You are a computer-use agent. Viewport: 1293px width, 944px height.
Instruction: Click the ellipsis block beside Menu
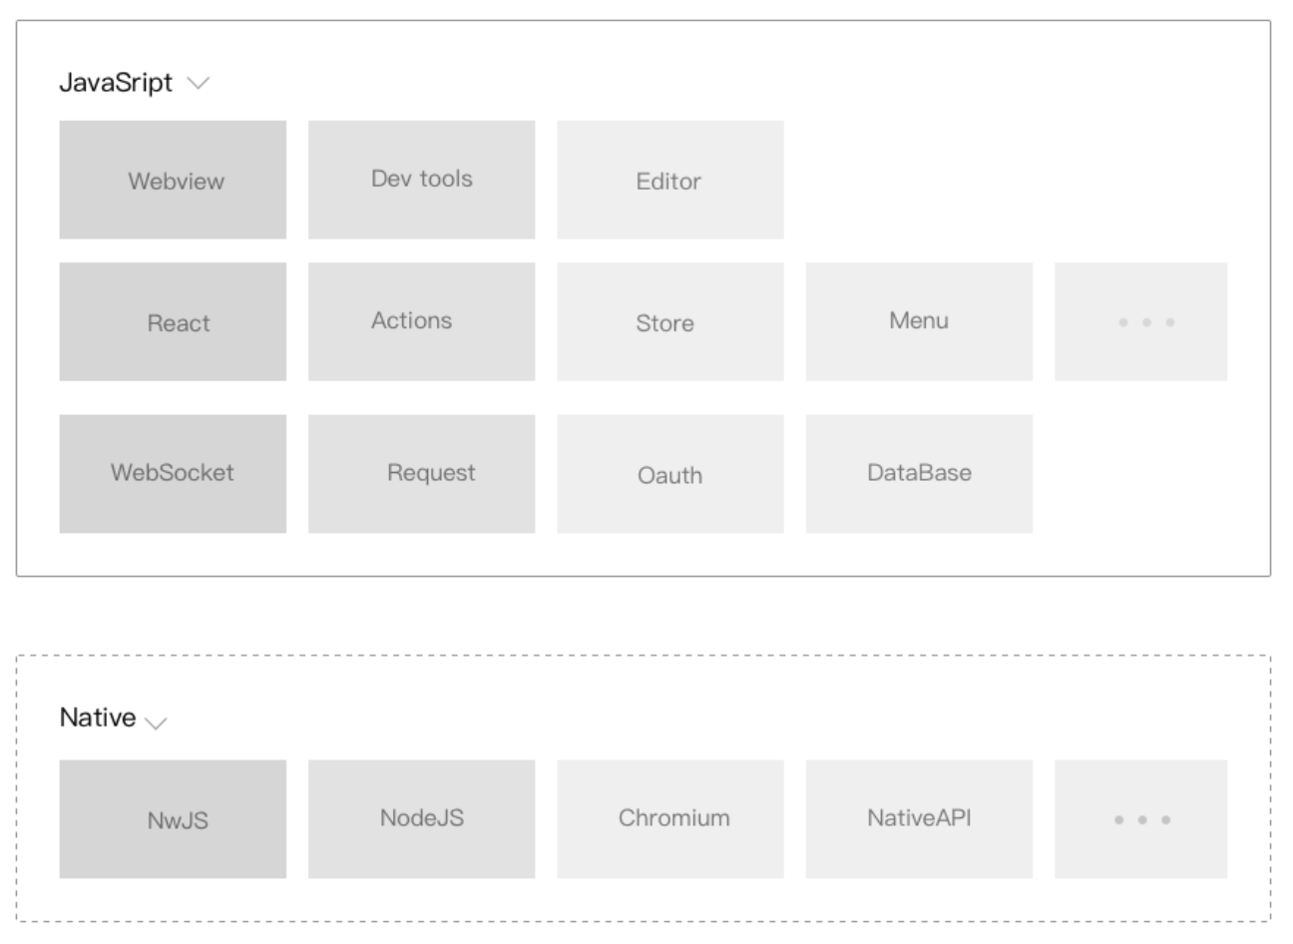1140,321
